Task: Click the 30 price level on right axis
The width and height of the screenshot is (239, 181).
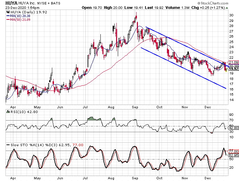Action: click(231, 15)
